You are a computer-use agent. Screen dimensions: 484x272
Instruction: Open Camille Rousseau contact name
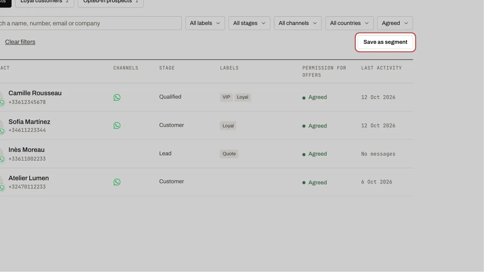[35, 93]
